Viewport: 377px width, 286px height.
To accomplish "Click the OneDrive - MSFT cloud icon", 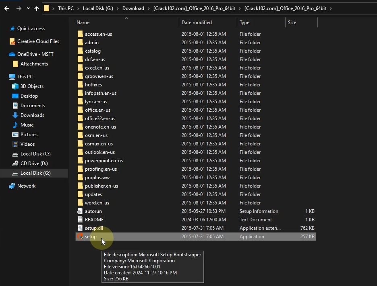I will coord(12,54).
